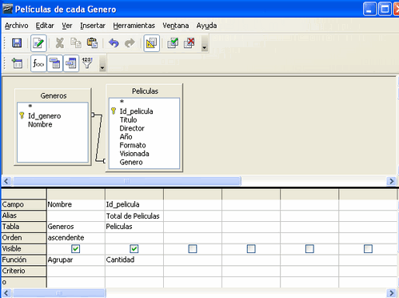Click the Copy icon
The width and height of the screenshot is (399, 298).
76,43
